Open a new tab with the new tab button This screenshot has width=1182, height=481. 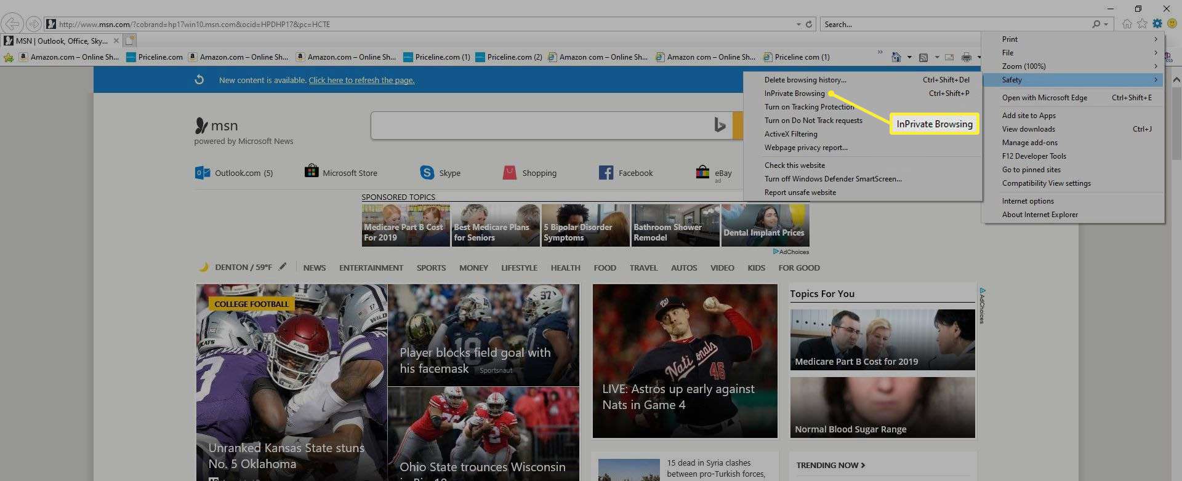point(130,41)
